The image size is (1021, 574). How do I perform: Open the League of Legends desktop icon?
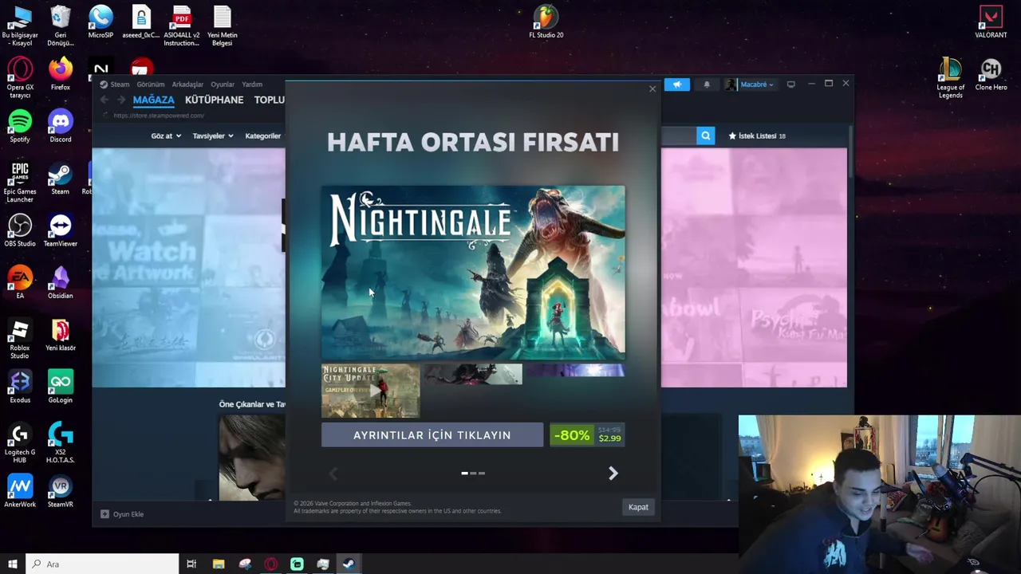pos(950,78)
